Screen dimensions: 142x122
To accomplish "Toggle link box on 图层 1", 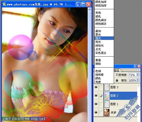I will (x=101, y=104).
